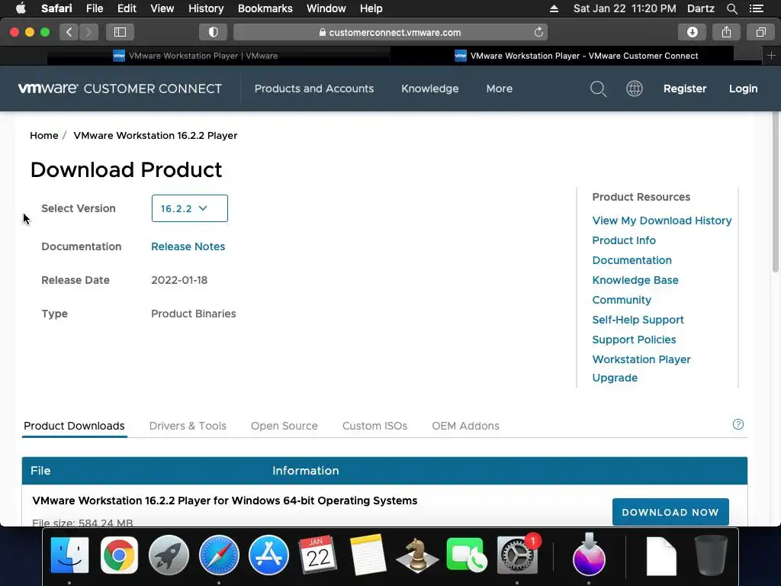781x586 pixels.
Task: Open Spotlight search in the menu bar
Action: click(731, 8)
